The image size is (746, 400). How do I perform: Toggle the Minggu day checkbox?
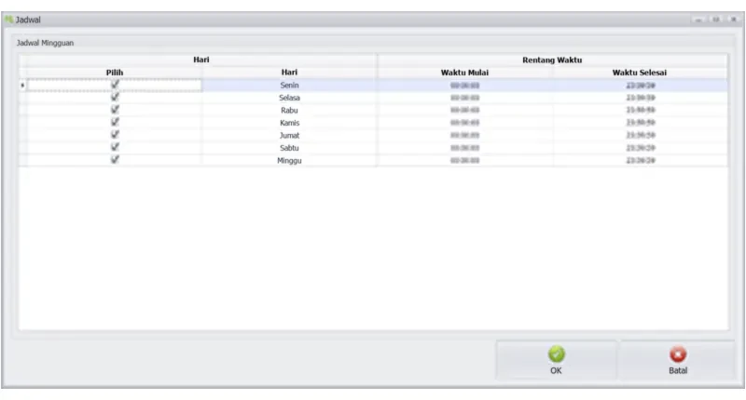[115, 160]
